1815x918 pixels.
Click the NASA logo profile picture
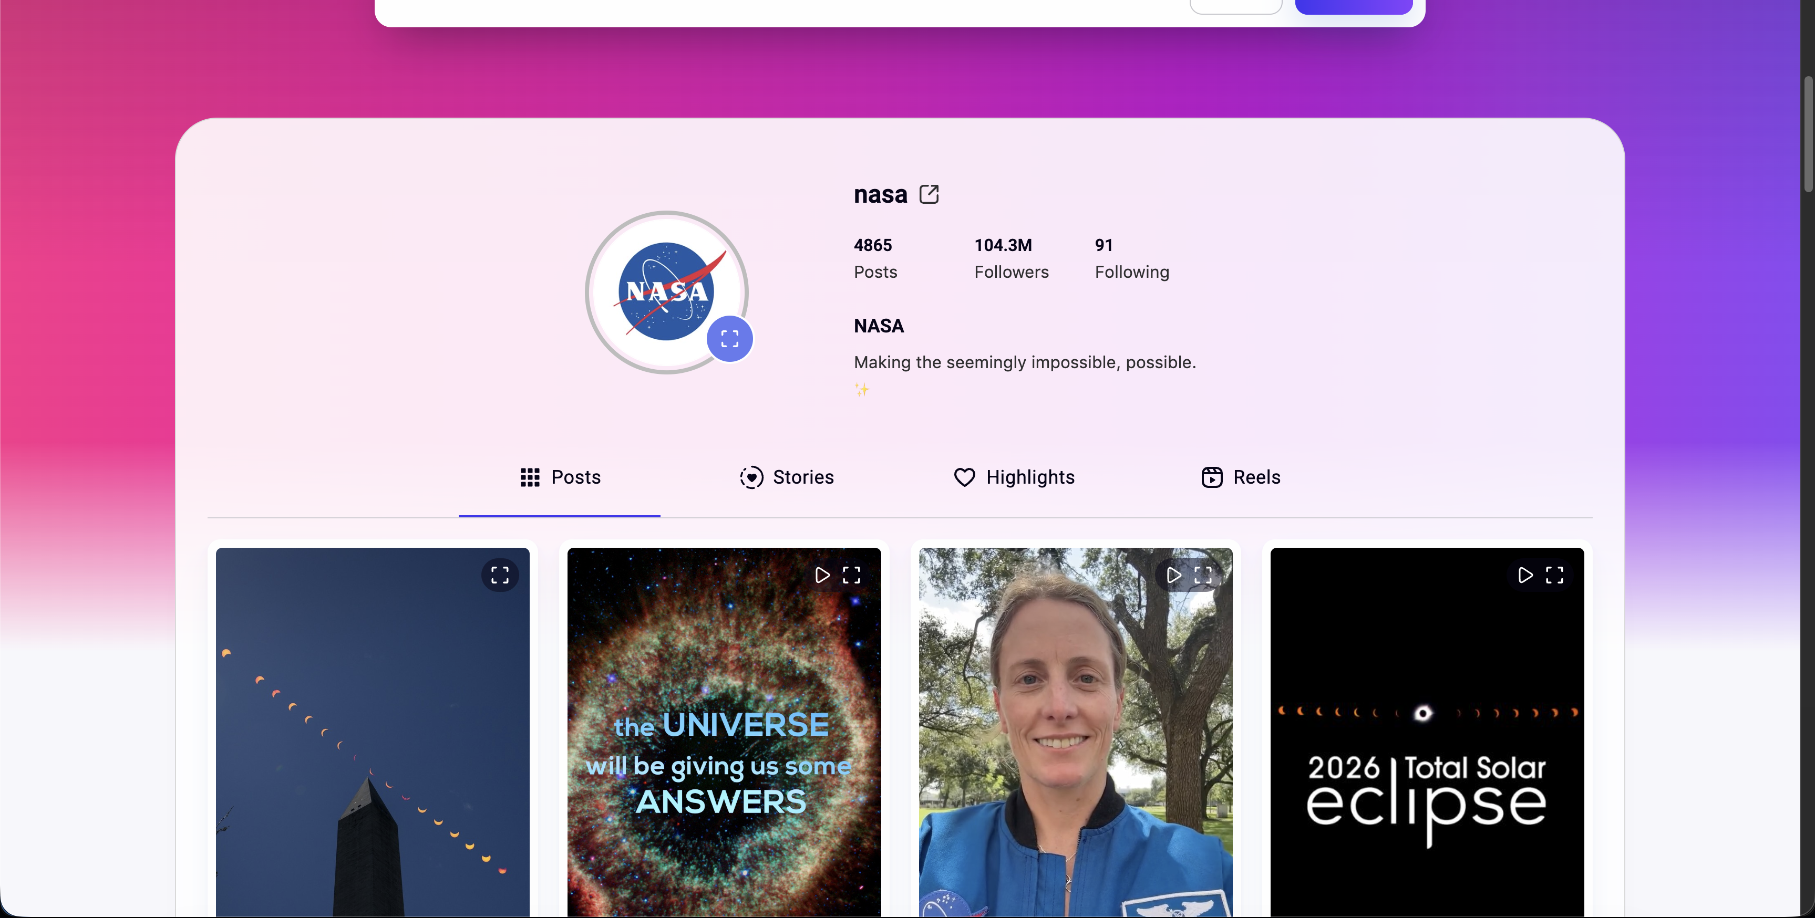tap(666, 291)
